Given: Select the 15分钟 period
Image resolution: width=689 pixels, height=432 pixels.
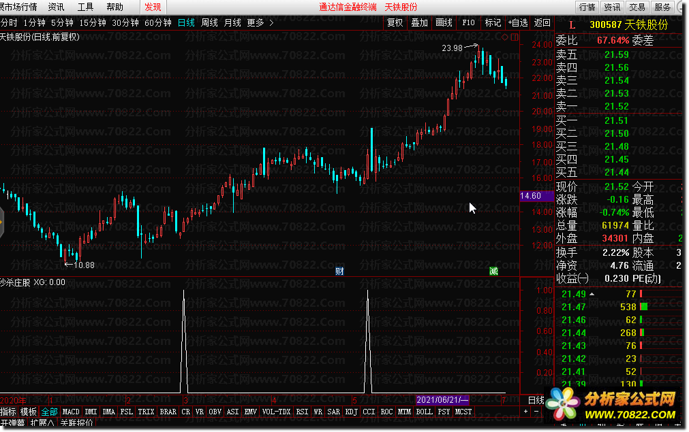Looking at the screenshot, I should (93, 23).
